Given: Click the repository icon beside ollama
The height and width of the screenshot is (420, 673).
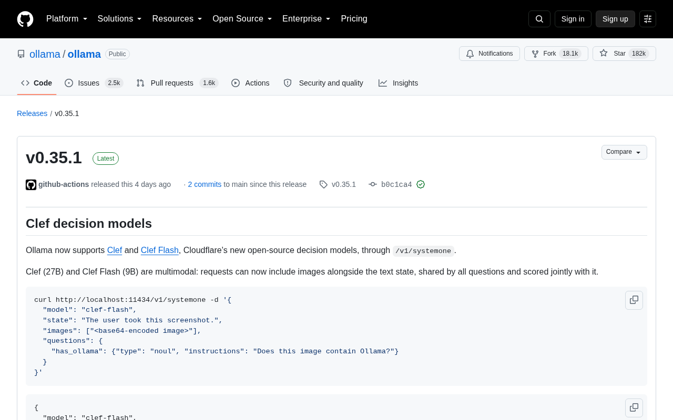Looking at the screenshot, I should pyautogui.click(x=21, y=54).
